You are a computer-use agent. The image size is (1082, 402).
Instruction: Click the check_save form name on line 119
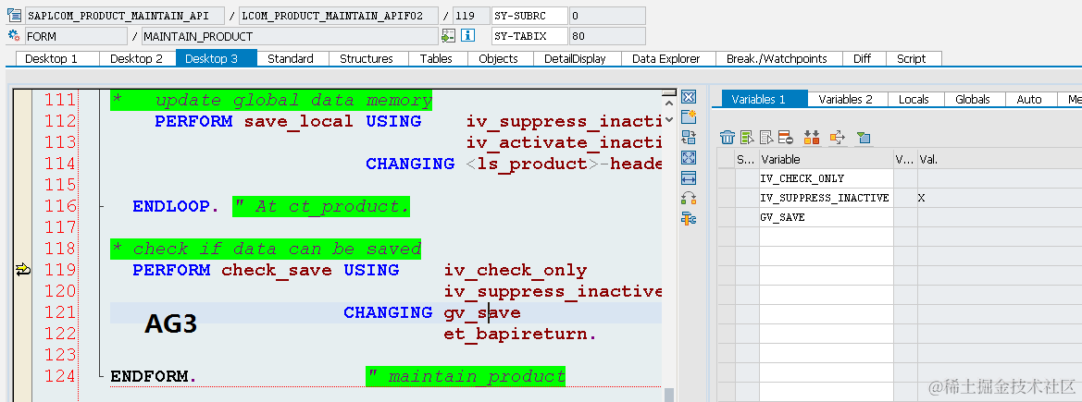click(x=277, y=270)
